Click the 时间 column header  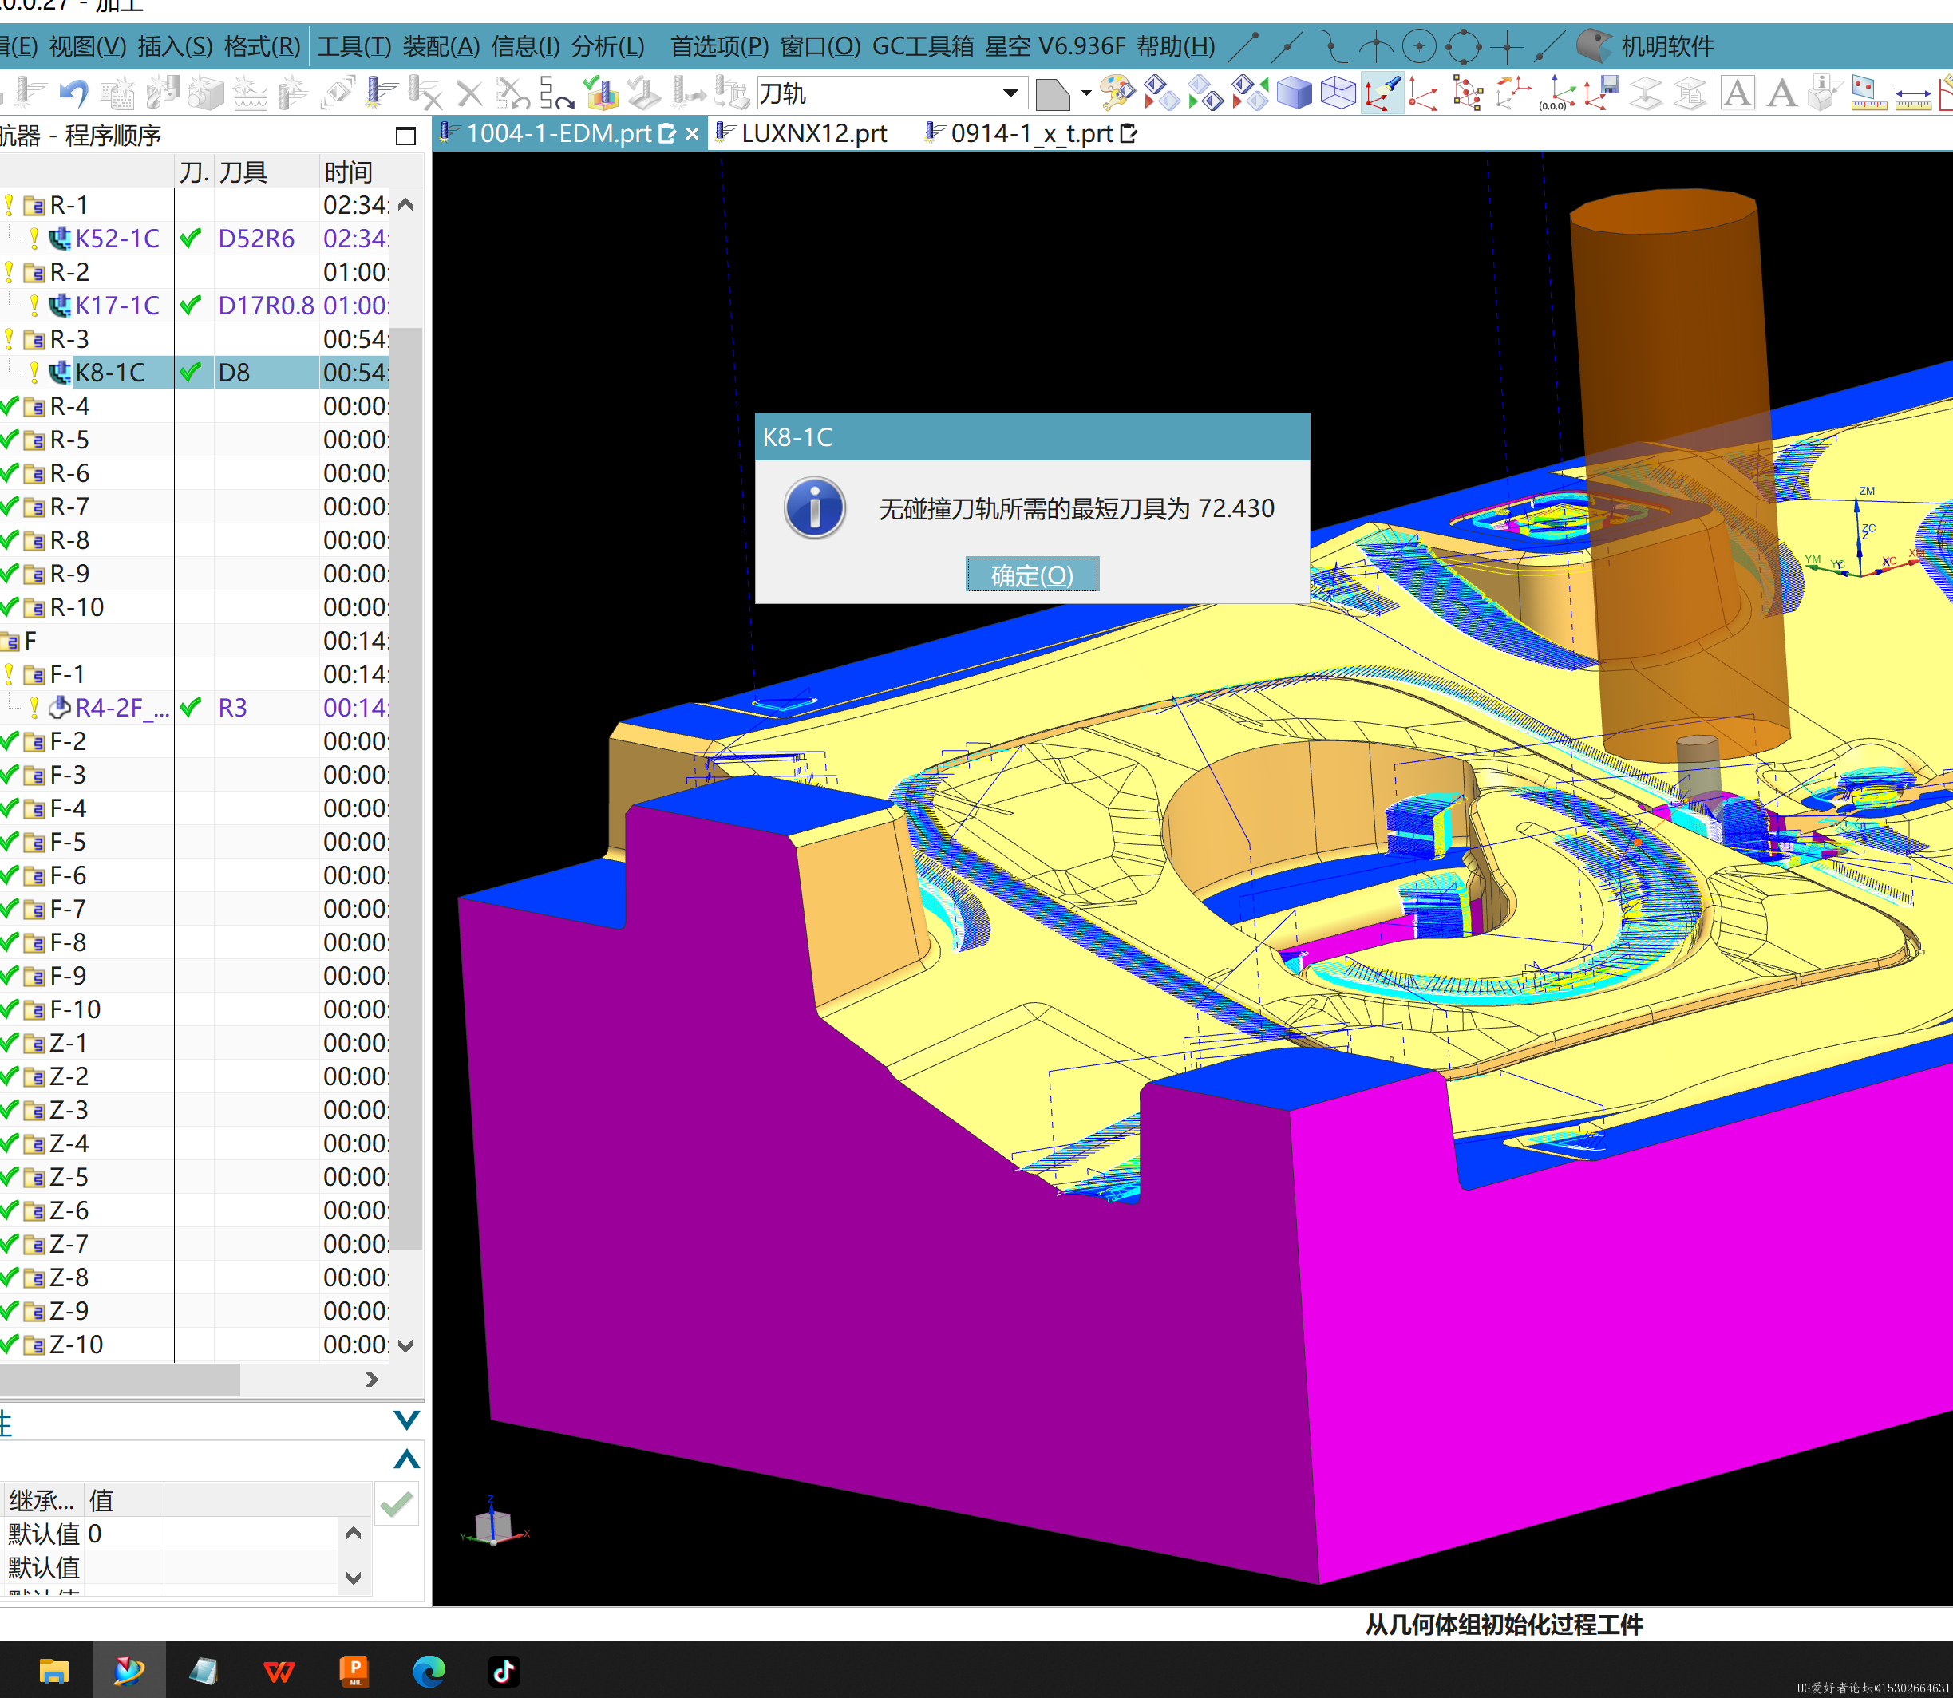pyautogui.click(x=348, y=172)
